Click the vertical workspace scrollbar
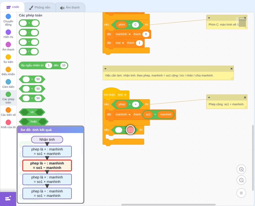255x206 pixels. 253,158
